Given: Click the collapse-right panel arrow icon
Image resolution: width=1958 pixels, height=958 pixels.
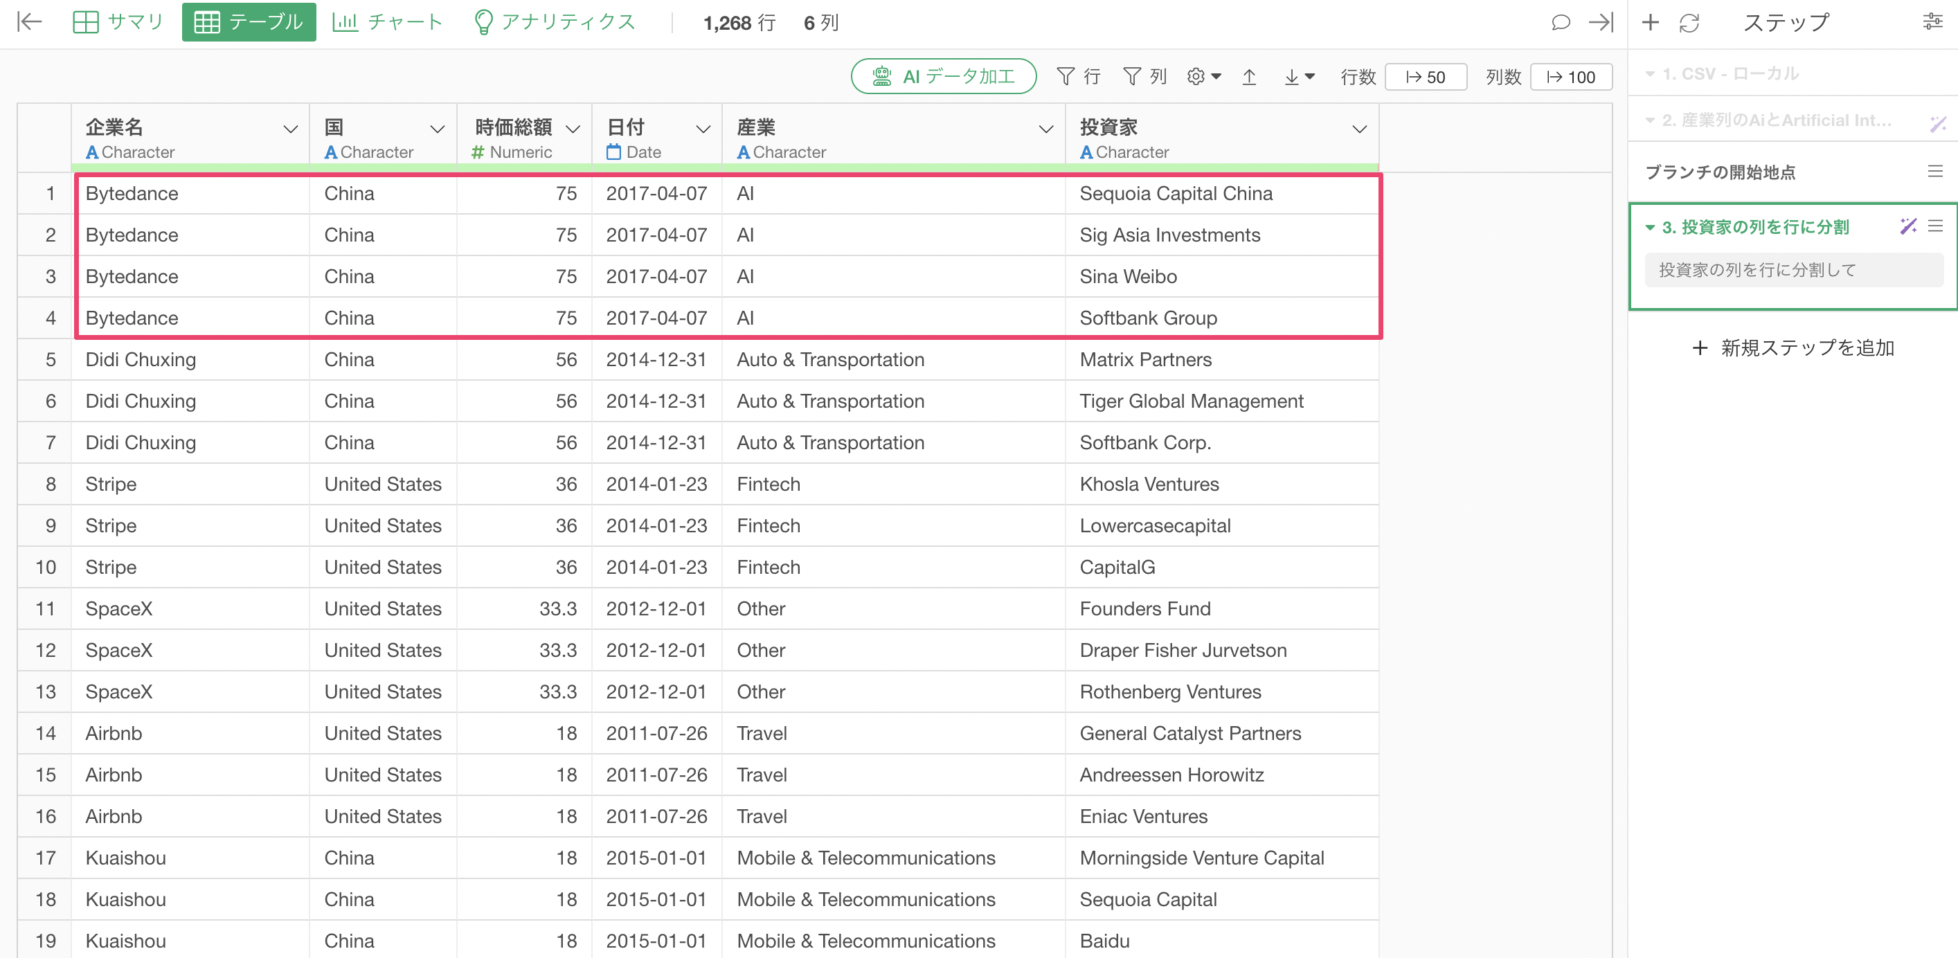Looking at the screenshot, I should coord(1601,22).
